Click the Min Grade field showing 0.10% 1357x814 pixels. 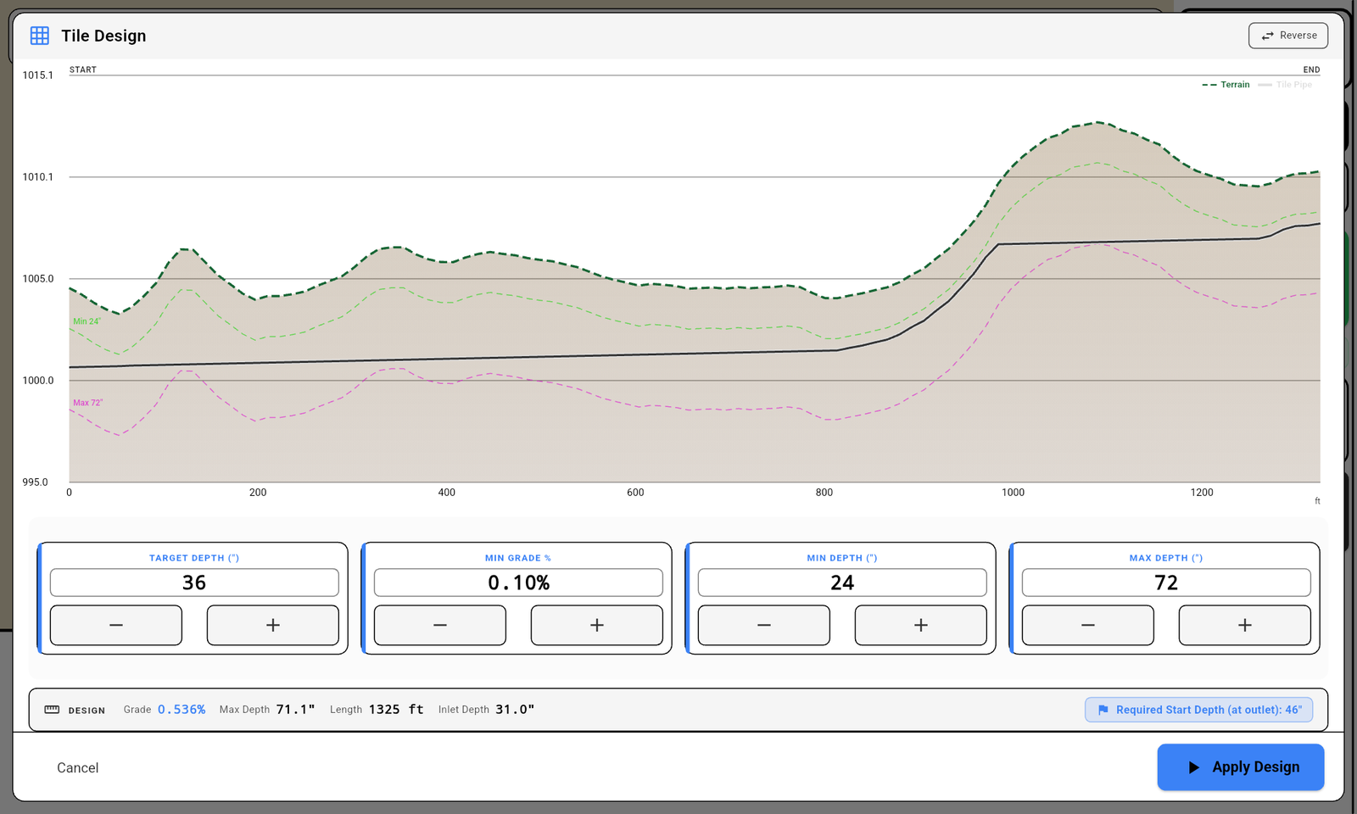point(518,583)
